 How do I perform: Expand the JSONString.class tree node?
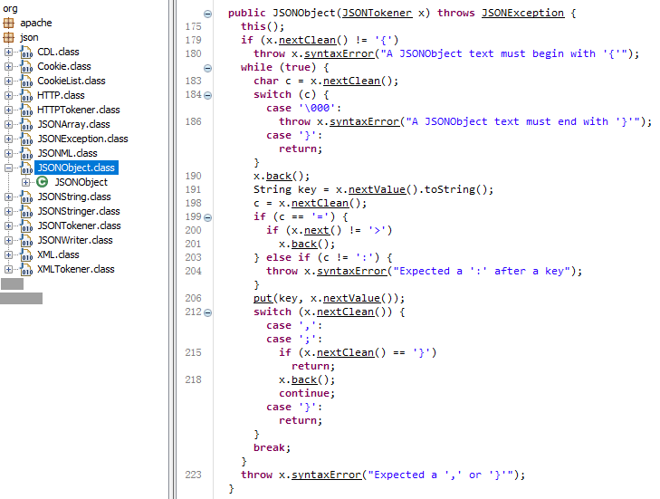coord(8,197)
